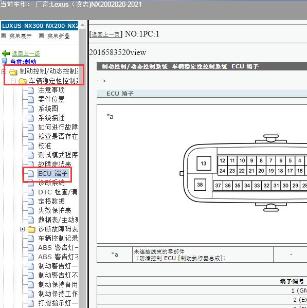Click the 返回上一页 link
Screen dimensions: 307x308
[x=105, y=35]
